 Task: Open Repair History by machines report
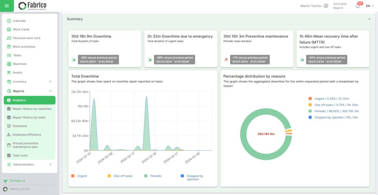(x=32, y=109)
